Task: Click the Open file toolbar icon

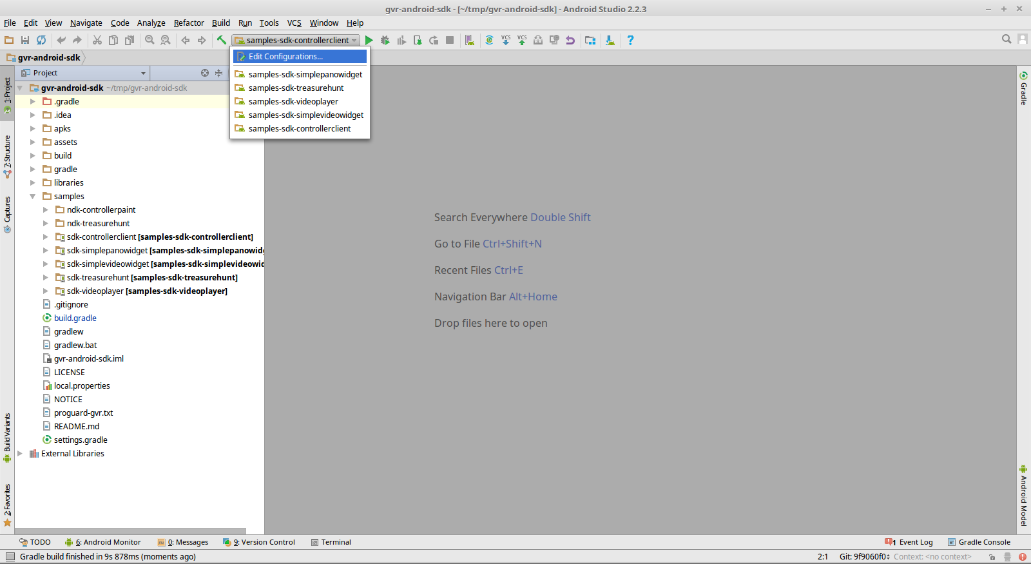Action: 9,40
